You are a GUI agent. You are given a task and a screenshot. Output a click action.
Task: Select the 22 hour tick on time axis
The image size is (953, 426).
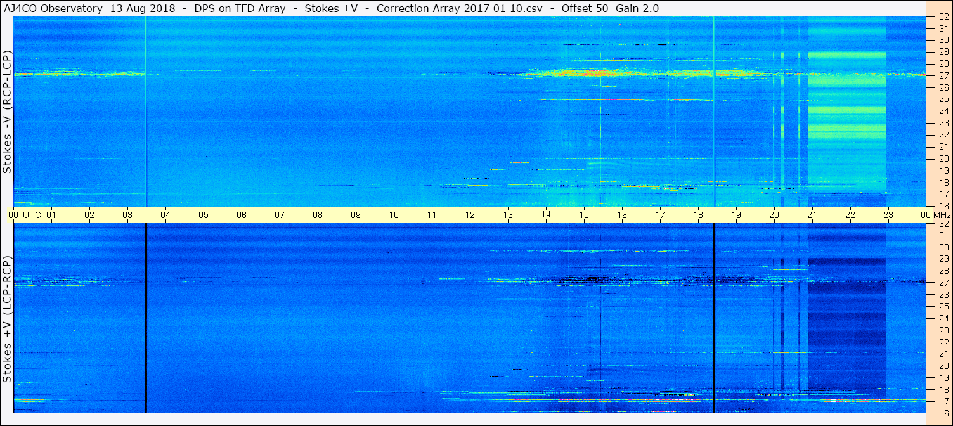(850, 215)
